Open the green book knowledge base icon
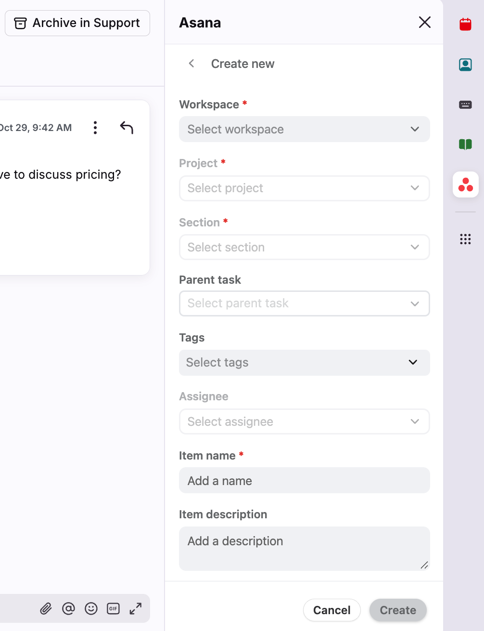 point(465,144)
